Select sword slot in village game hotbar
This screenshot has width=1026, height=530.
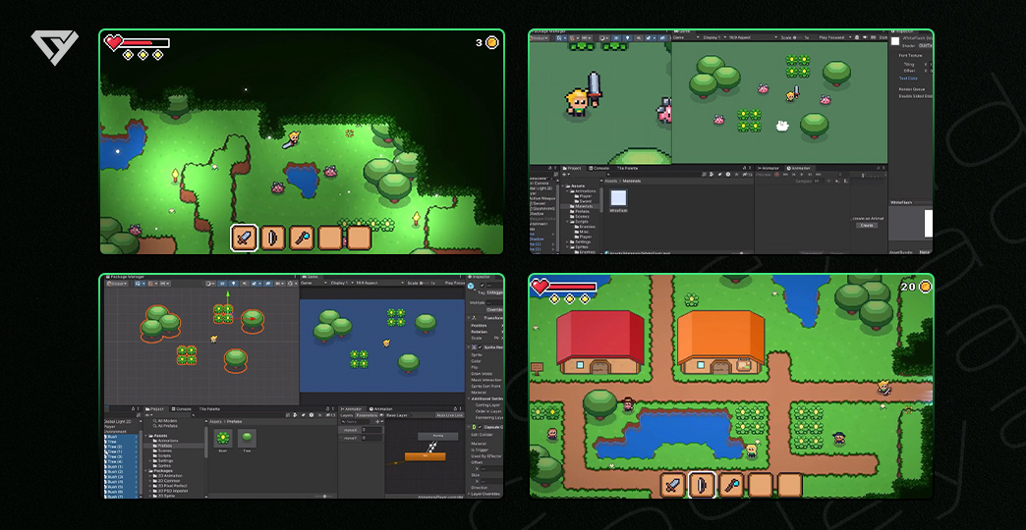click(673, 485)
